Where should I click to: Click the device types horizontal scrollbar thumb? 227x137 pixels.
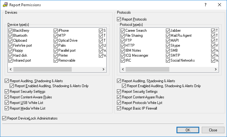click(42, 69)
